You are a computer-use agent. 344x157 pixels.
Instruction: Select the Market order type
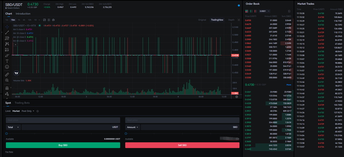[x=16, y=111]
